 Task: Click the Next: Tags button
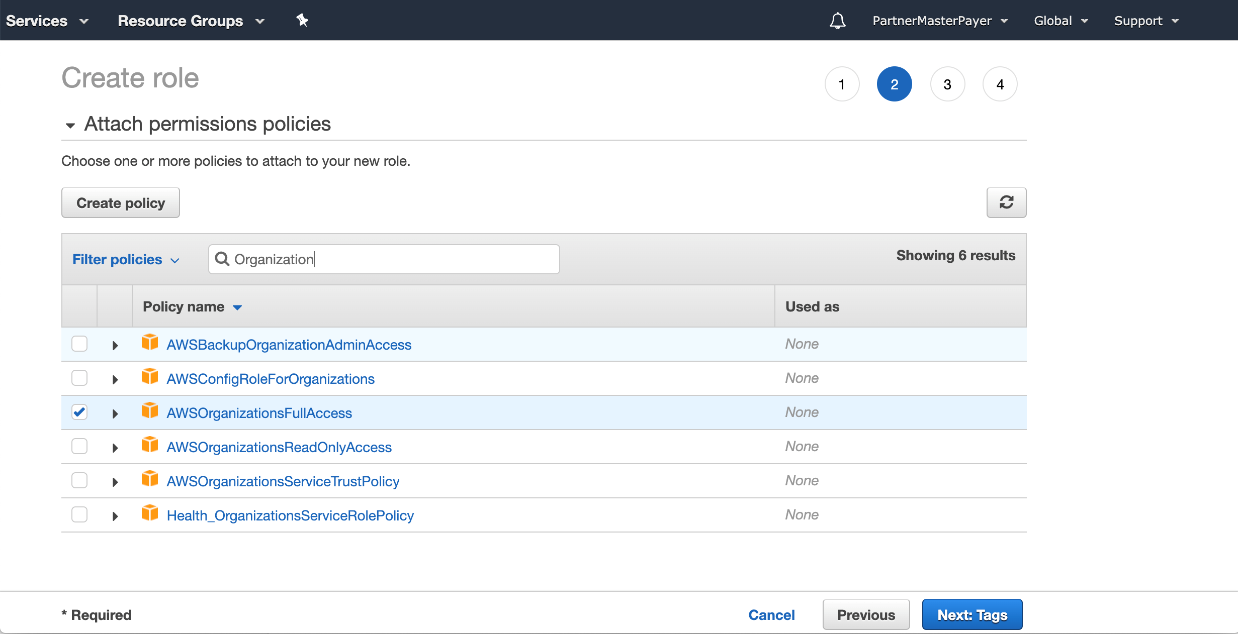(971, 614)
